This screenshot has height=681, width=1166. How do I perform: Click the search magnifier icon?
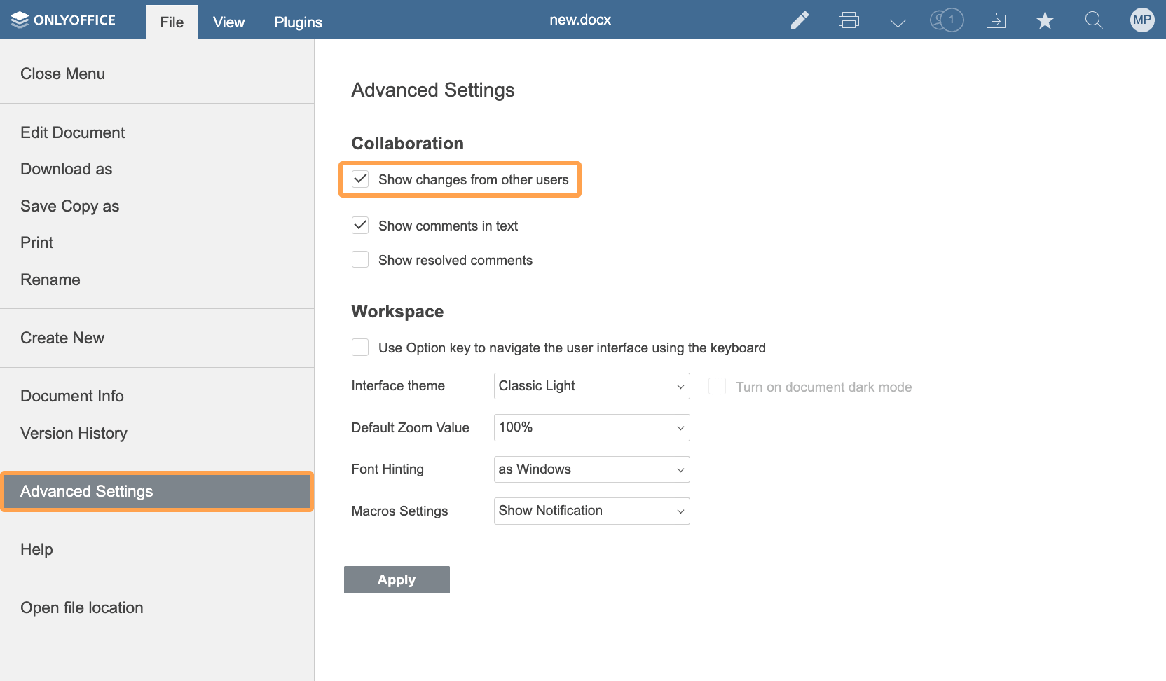click(1094, 20)
